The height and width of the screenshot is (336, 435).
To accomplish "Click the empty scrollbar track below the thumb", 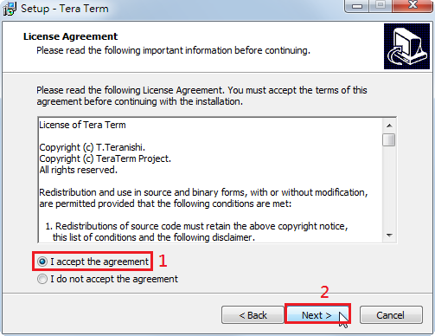I will (389, 188).
